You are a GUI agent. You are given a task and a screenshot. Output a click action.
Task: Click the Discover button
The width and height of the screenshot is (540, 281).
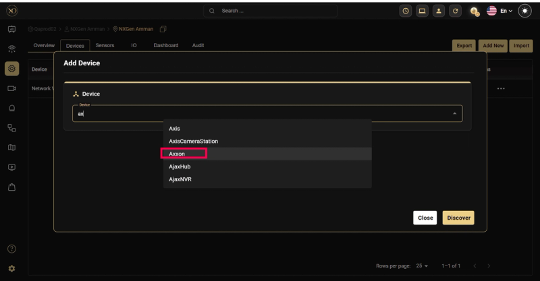click(x=458, y=218)
